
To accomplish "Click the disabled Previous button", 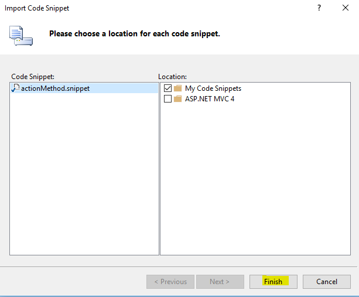I will coord(170,282).
